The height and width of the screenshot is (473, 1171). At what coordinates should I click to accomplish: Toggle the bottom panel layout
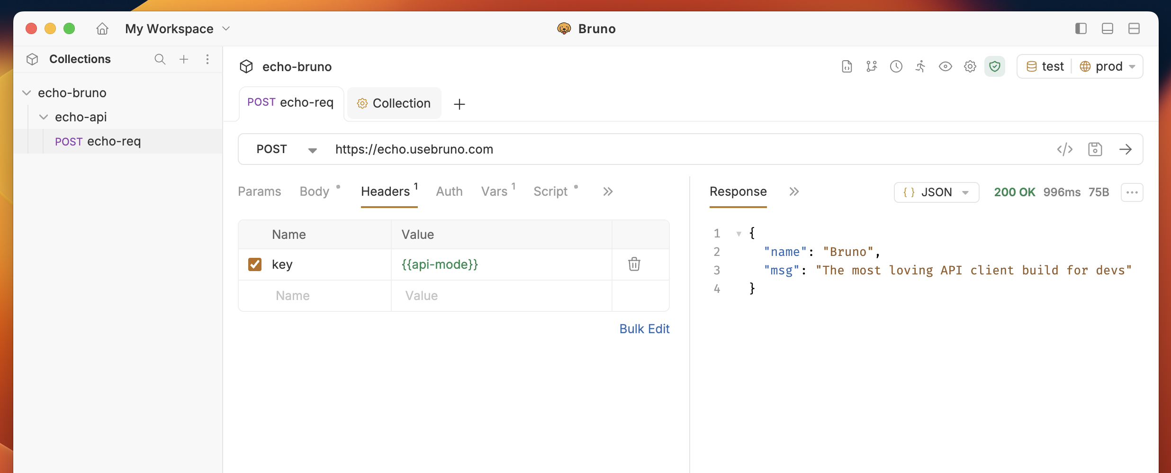coord(1107,28)
